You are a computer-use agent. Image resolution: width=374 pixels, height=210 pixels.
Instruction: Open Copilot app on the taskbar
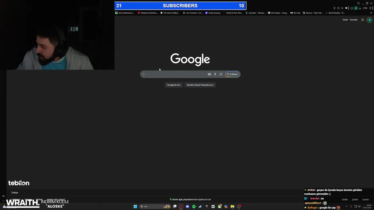coord(226,206)
